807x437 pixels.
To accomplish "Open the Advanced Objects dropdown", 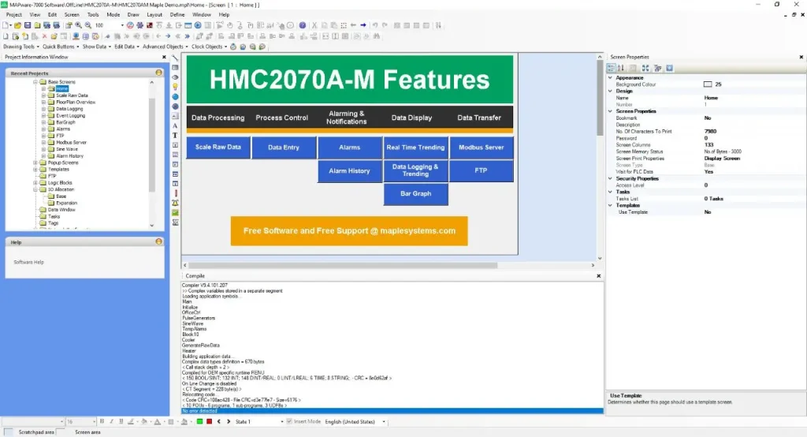I will [165, 47].
